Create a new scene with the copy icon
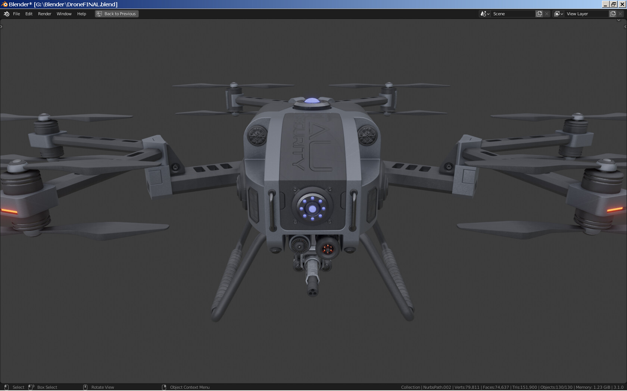627x391 pixels. 539,13
